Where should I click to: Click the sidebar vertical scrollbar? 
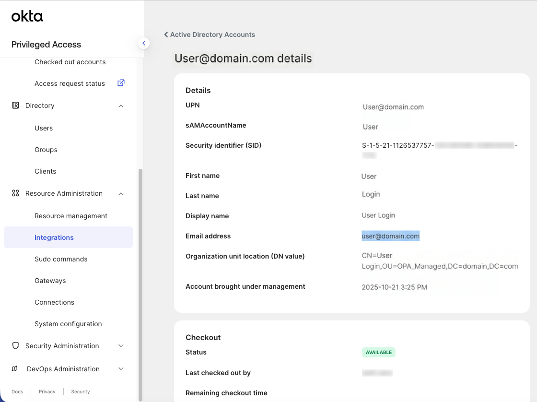point(140,284)
